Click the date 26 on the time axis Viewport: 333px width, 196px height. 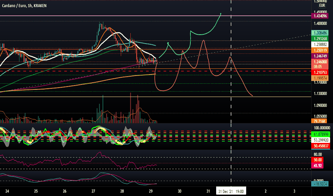[x=65, y=191]
